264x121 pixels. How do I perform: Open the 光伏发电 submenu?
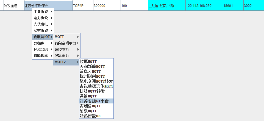click(x=43, y=24)
